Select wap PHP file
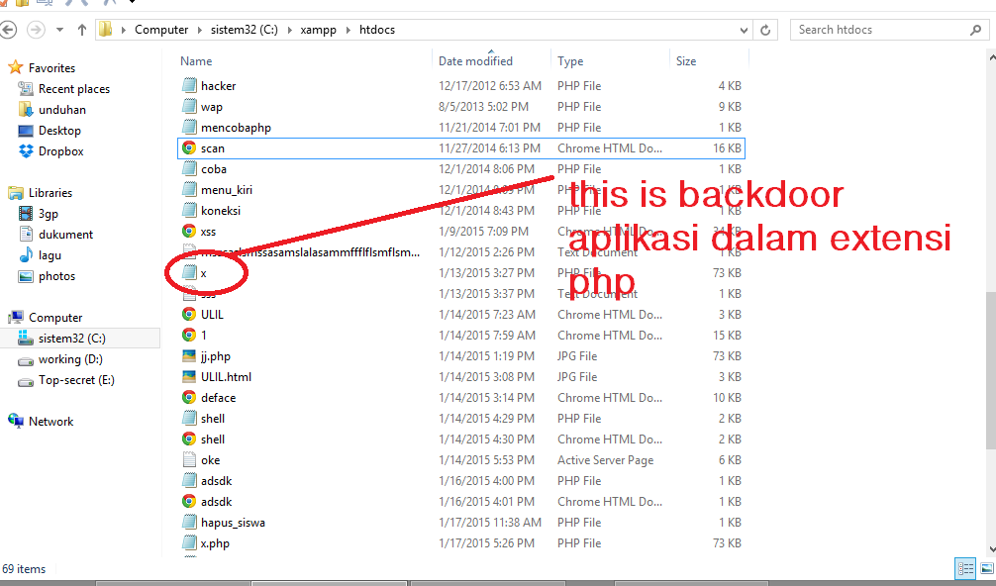This screenshot has width=996, height=586. coord(462,107)
